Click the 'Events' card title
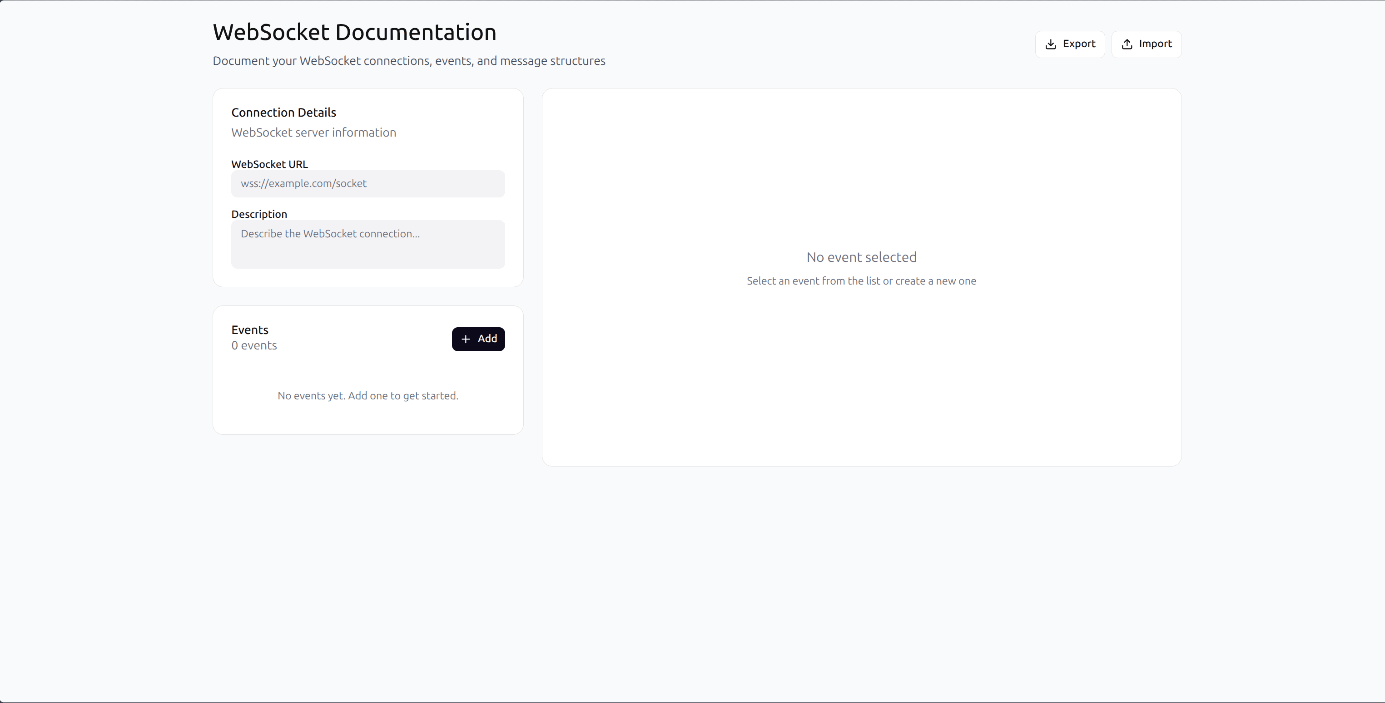 pos(249,330)
